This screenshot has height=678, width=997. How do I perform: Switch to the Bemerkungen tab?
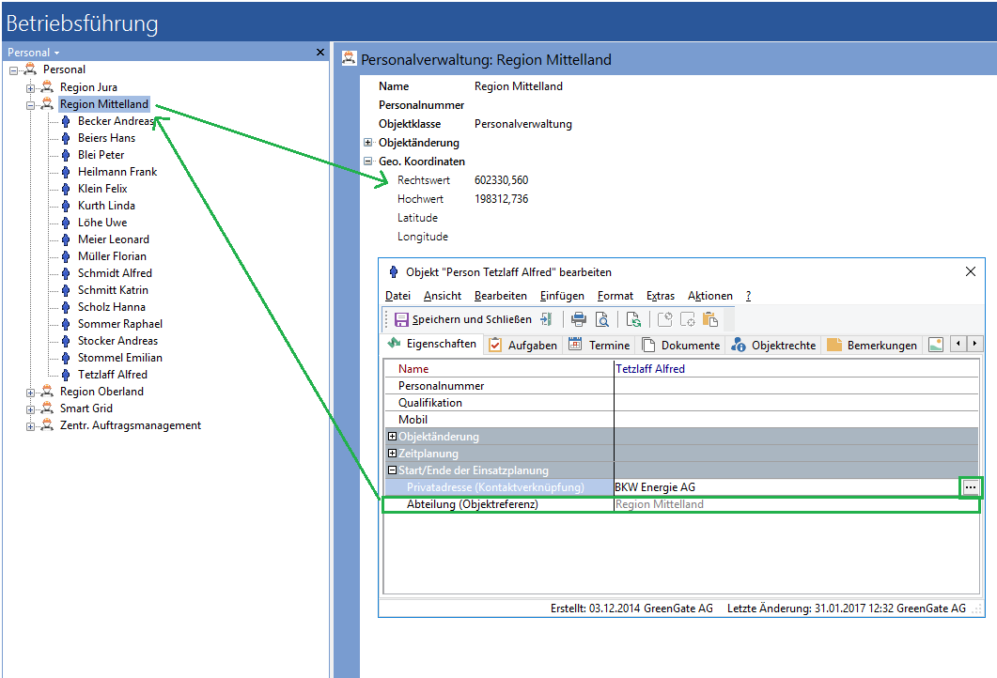tap(872, 345)
